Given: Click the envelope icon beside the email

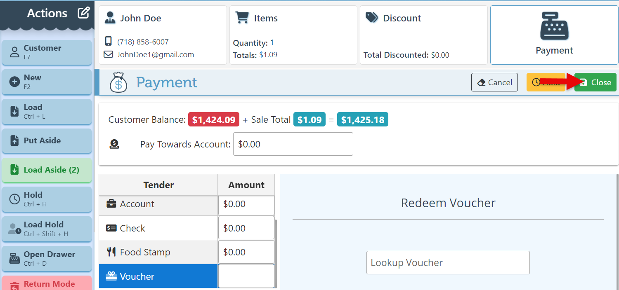Looking at the screenshot, I should pyautogui.click(x=109, y=54).
